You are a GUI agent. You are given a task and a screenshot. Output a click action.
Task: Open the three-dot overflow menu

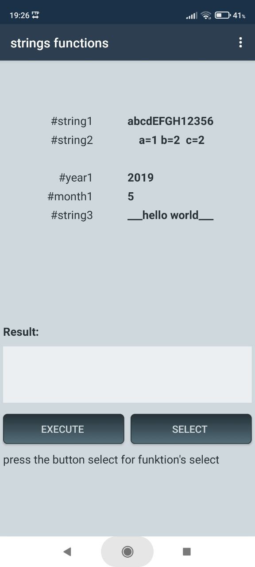click(240, 43)
